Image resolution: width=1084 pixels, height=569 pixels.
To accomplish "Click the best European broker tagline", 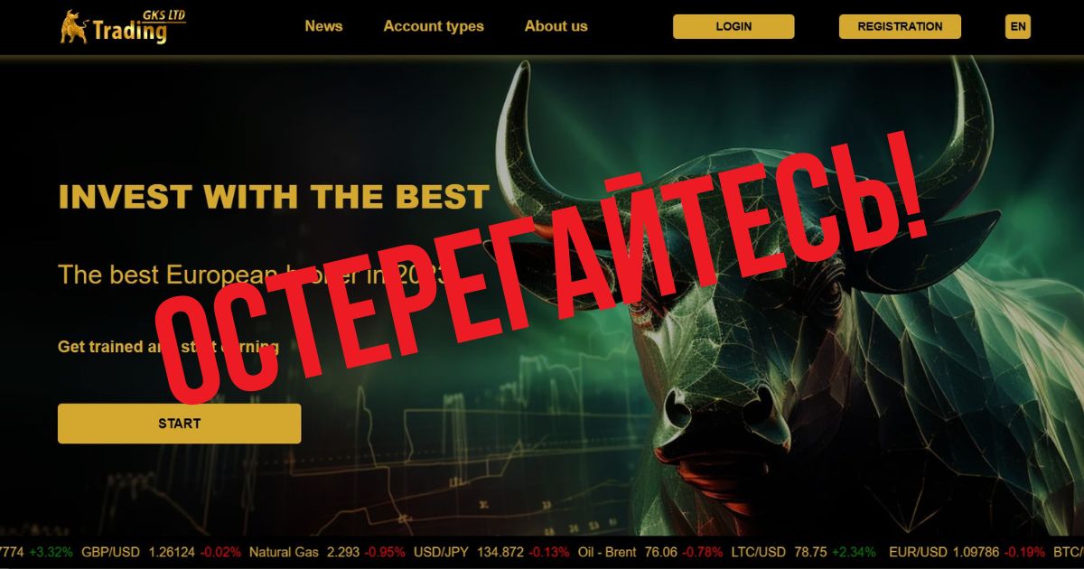I will click(253, 275).
